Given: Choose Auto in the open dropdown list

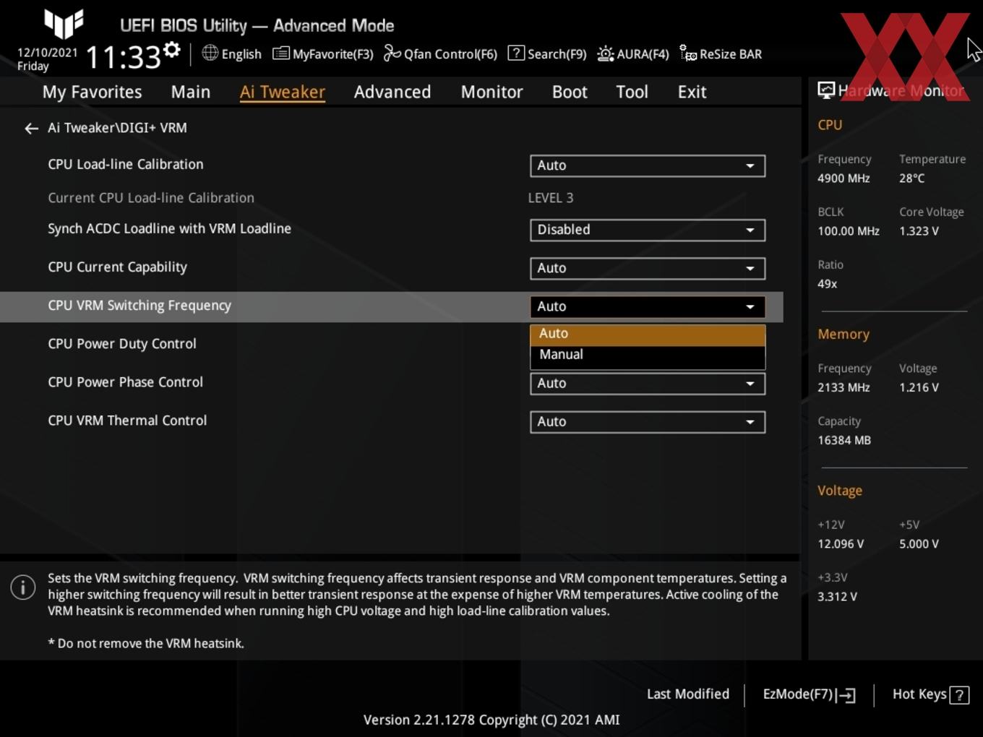Looking at the screenshot, I should pyautogui.click(x=648, y=334).
